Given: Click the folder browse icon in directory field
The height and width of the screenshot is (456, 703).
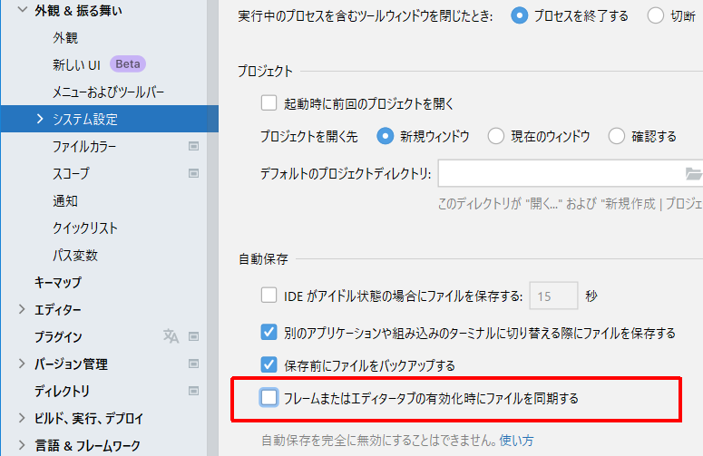Looking at the screenshot, I should [694, 173].
